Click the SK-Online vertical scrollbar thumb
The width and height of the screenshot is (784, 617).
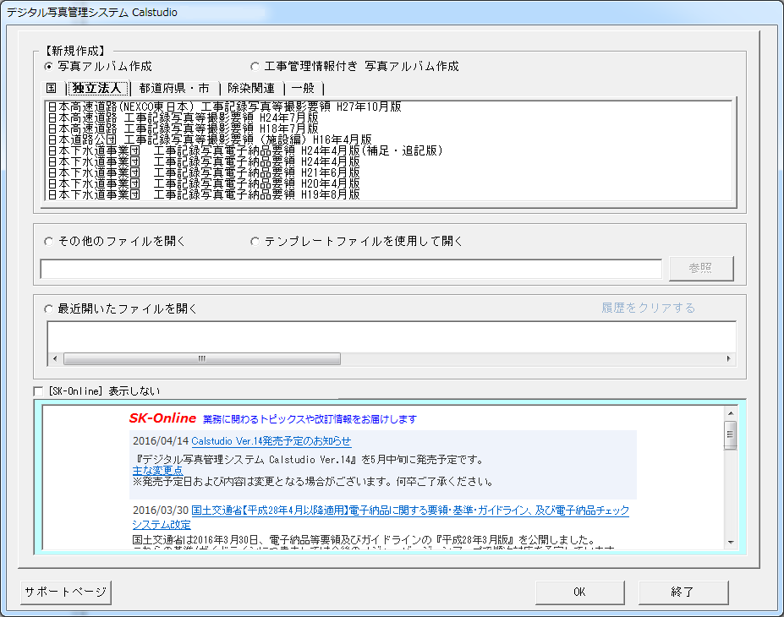(x=731, y=434)
